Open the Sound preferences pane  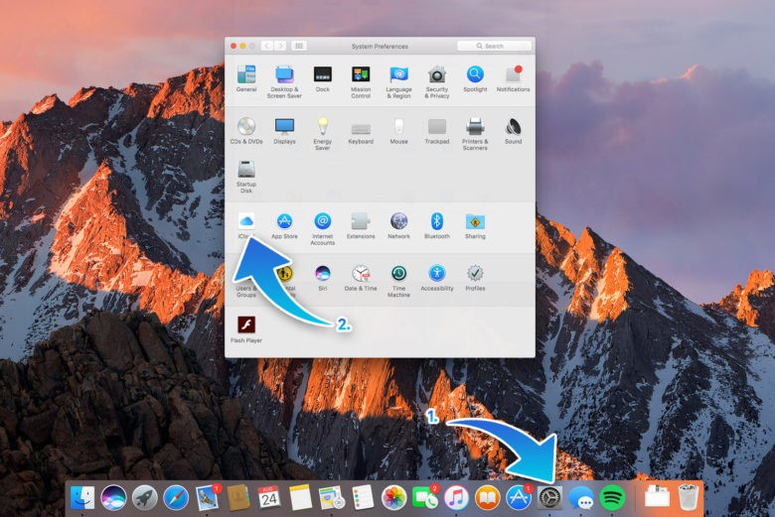tap(513, 127)
